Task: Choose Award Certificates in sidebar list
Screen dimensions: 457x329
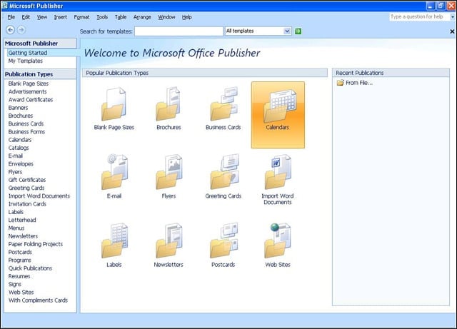Action: 31,100
